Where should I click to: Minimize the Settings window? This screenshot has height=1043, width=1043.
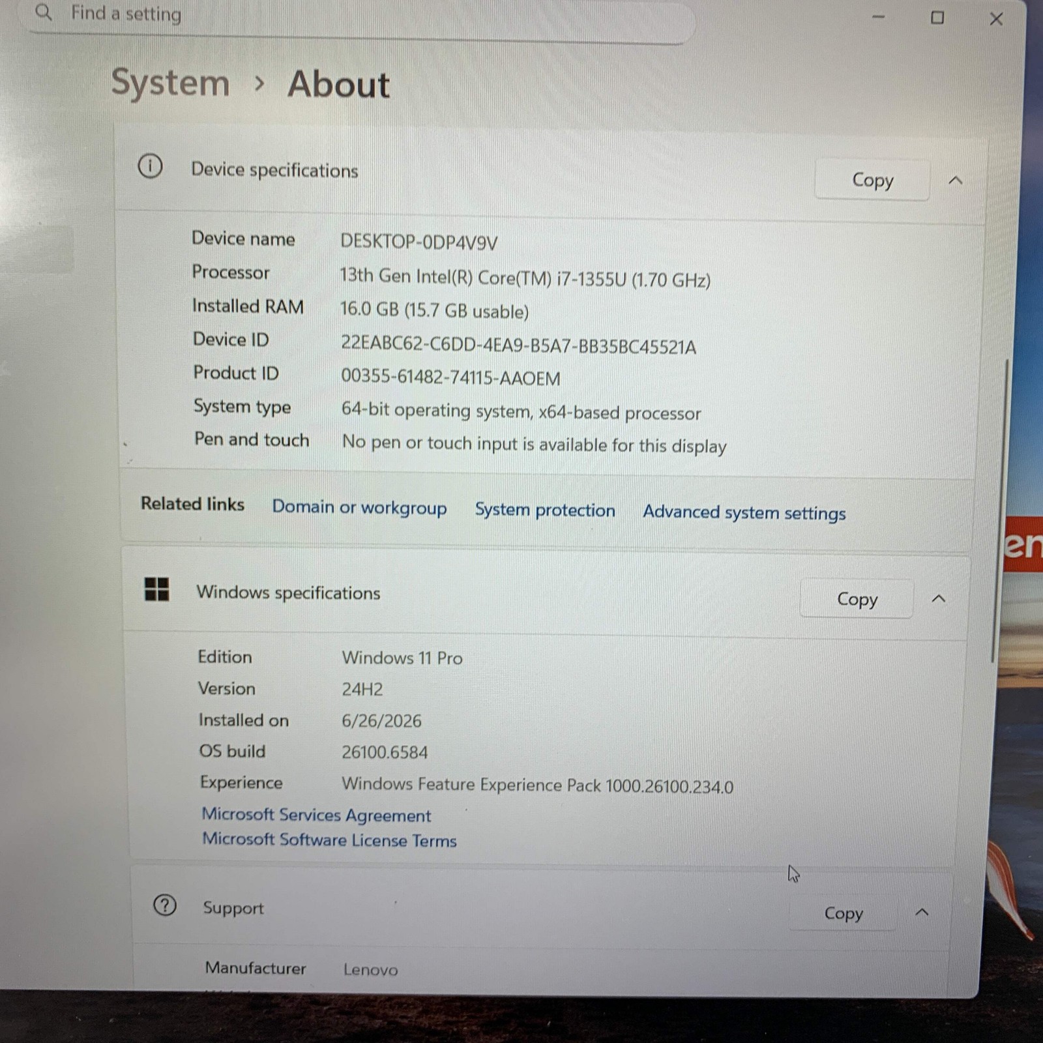tap(878, 17)
